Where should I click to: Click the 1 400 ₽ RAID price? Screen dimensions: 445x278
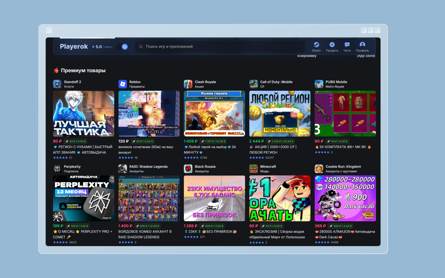point(126,226)
